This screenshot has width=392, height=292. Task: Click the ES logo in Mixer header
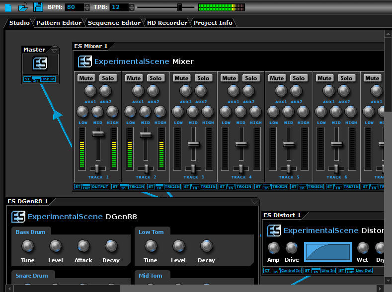tap(85, 61)
